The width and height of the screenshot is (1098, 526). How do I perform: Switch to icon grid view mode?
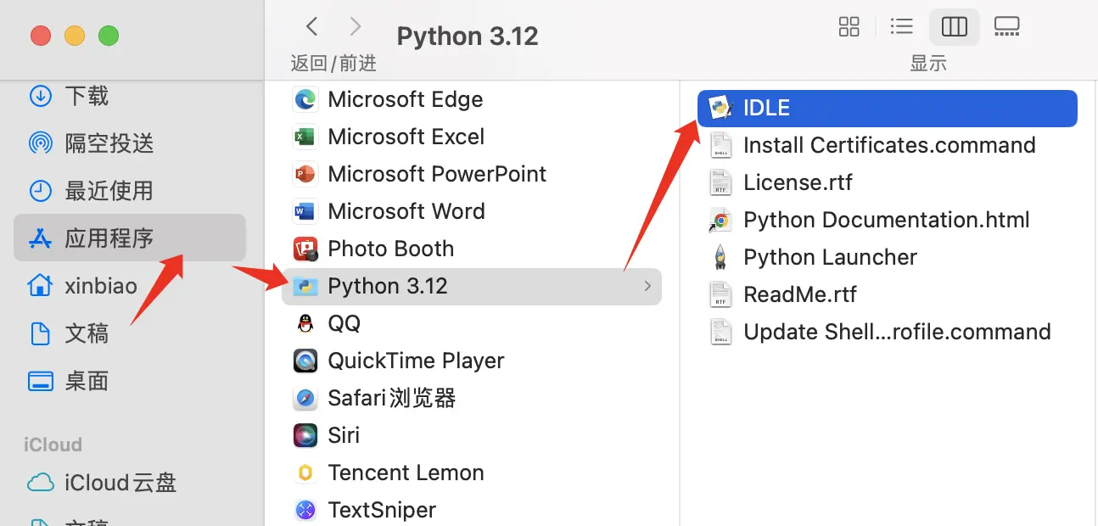click(x=849, y=26)
